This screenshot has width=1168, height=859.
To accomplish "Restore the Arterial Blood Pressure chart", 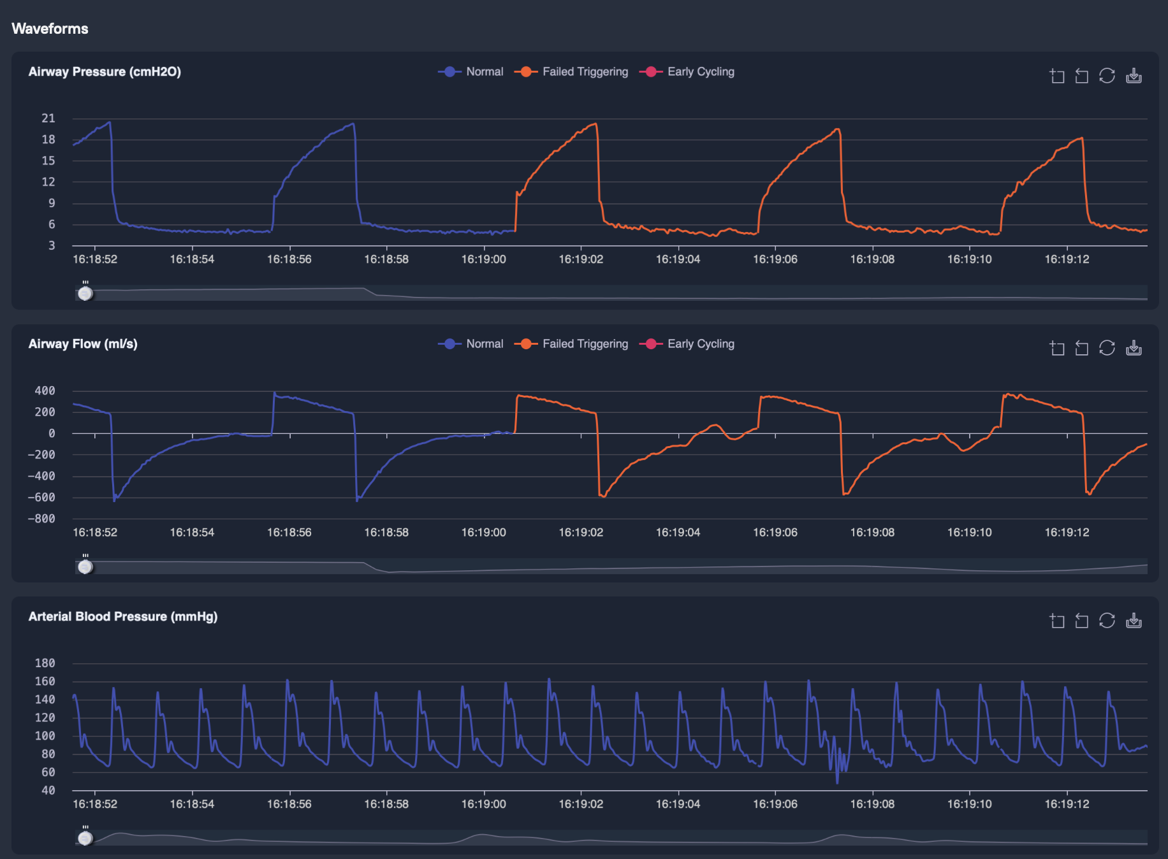I will (1107, 621).
